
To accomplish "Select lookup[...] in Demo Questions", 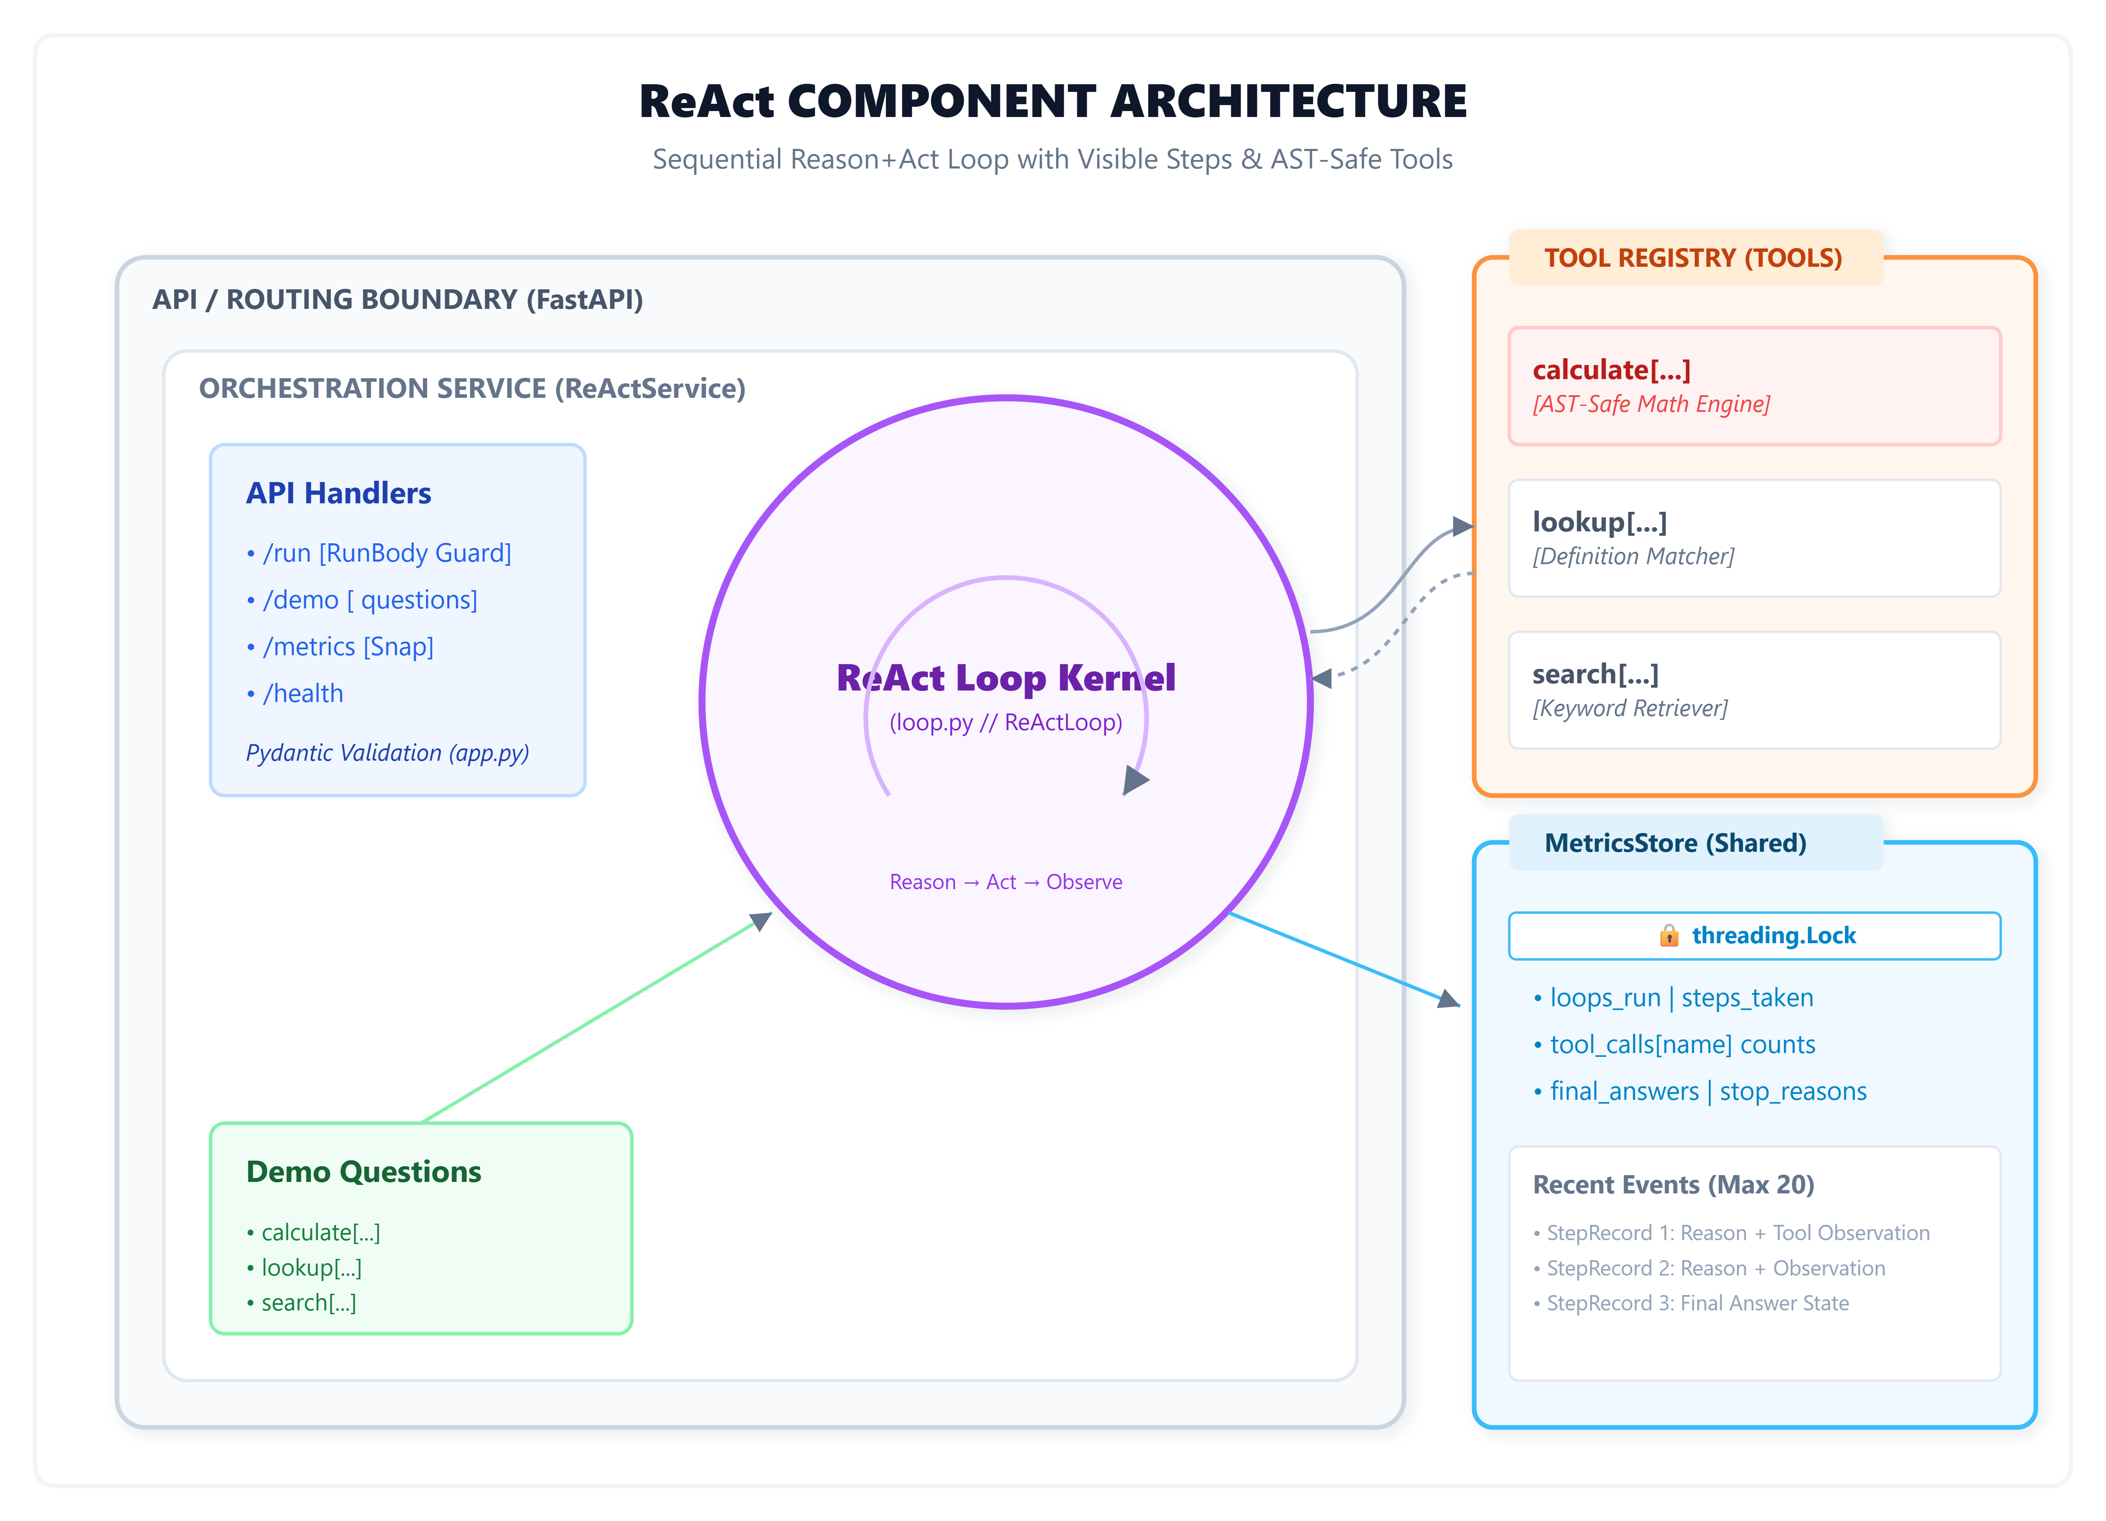I will [305, 1267].
